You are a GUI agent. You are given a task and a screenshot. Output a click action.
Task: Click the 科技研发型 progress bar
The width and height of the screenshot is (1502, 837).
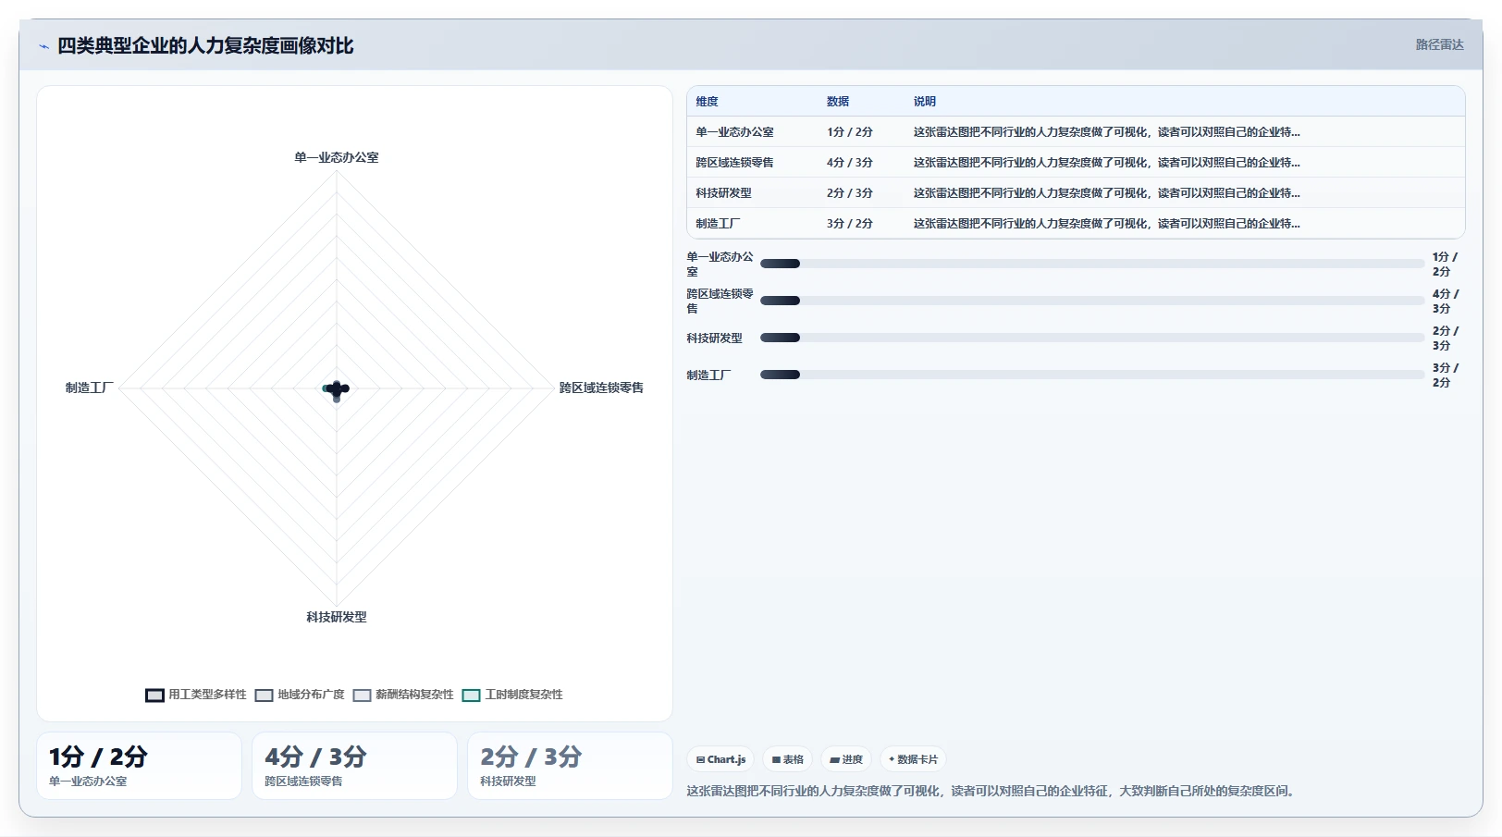[x=1092, y=338]
